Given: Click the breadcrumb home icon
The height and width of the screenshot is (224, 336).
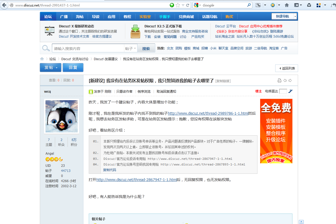Looking at the screenshot, I should (42, 59).
